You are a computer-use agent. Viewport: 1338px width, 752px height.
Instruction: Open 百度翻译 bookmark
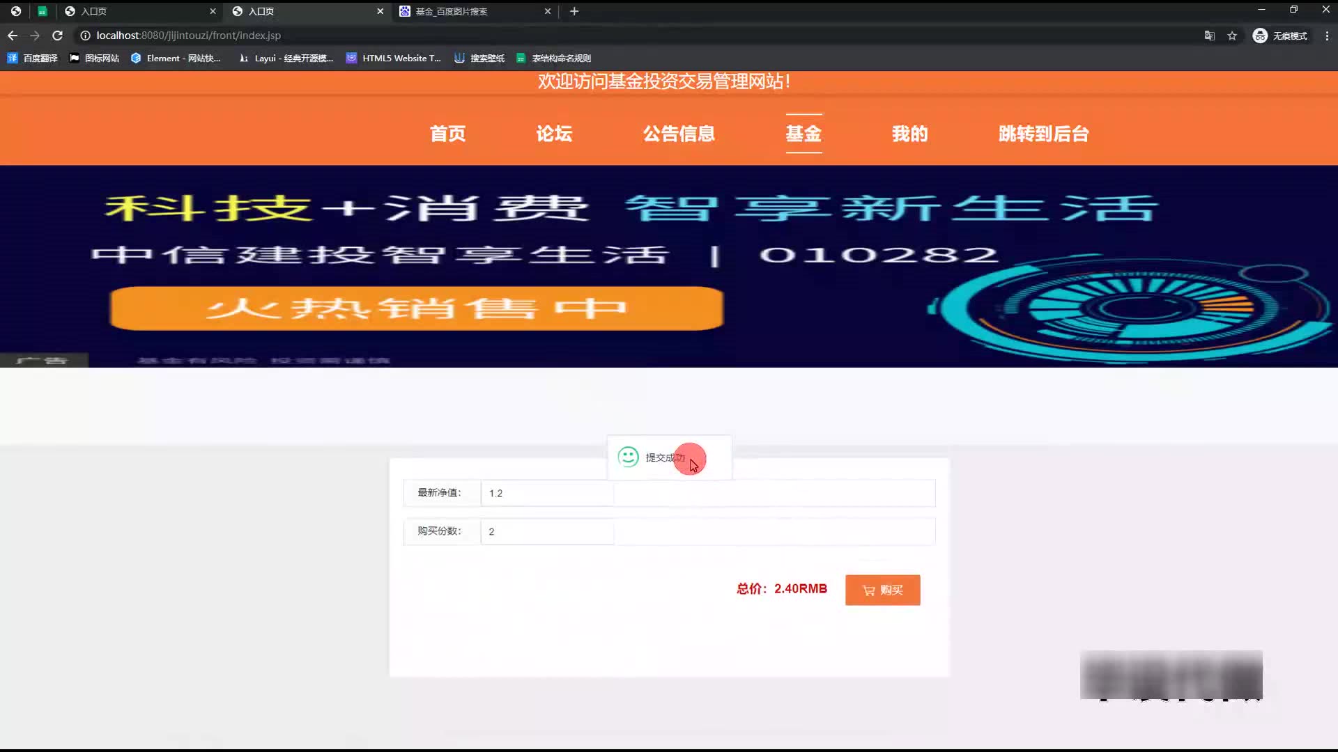(x=33, y=58)
